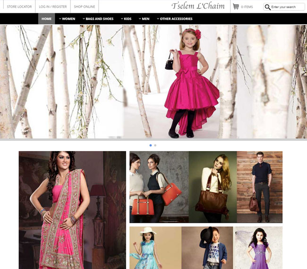This screenshot has width=307, height=269.
Task: Expand the Men dropdown menu
Action: click(144, 19)
